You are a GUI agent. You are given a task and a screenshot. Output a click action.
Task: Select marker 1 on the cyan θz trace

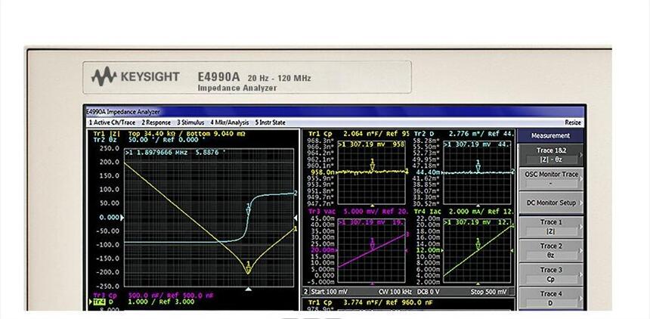pos(248,209)
